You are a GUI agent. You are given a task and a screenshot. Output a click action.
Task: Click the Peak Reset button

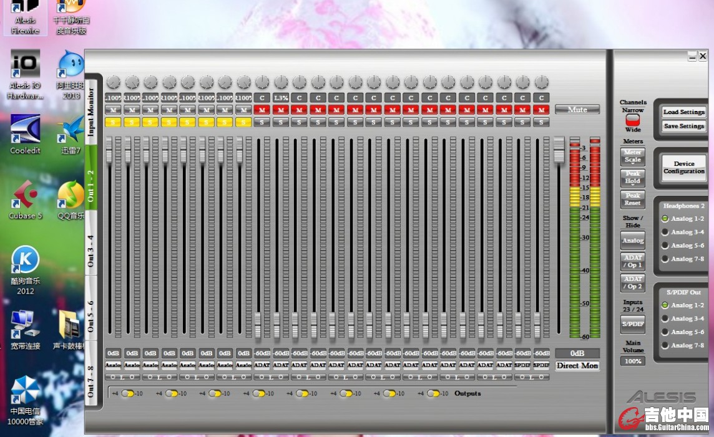[632, 199]
